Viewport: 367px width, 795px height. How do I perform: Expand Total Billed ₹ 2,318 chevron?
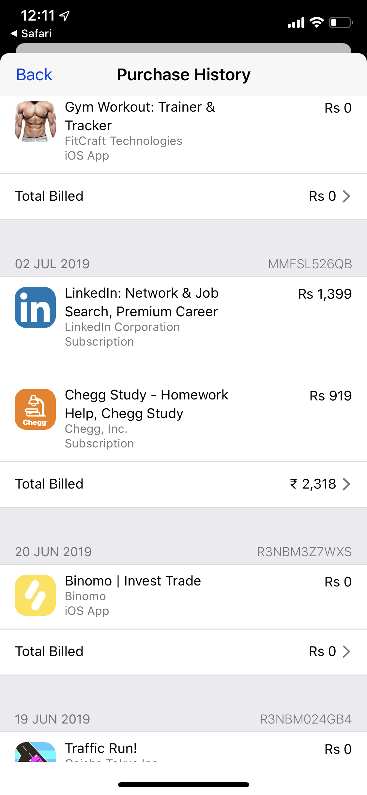pyautogui.click(x=346, y=484)
